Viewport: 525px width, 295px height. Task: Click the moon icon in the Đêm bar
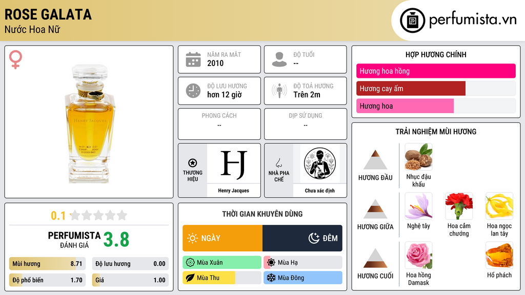tap(314, 238)
